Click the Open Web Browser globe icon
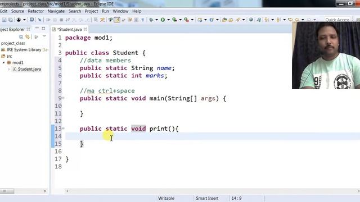This screenshot has height=202, width=360. pyautogui.click(x=251, y=20)
